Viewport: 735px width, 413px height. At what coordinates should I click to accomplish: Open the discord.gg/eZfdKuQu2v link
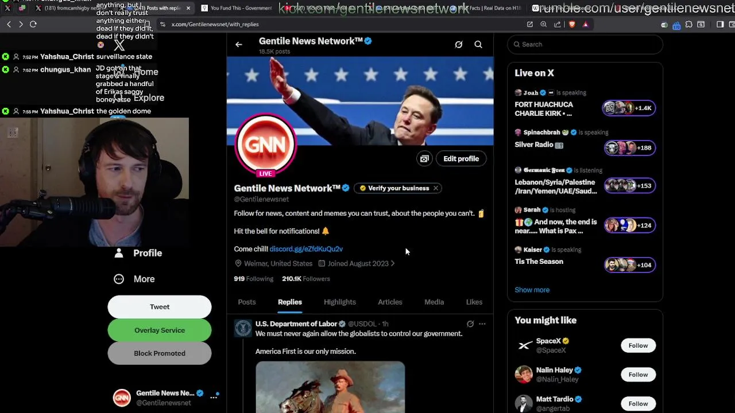(306, 249)
